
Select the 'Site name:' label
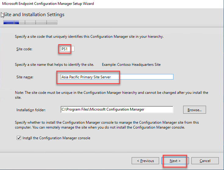click(25, 77)
